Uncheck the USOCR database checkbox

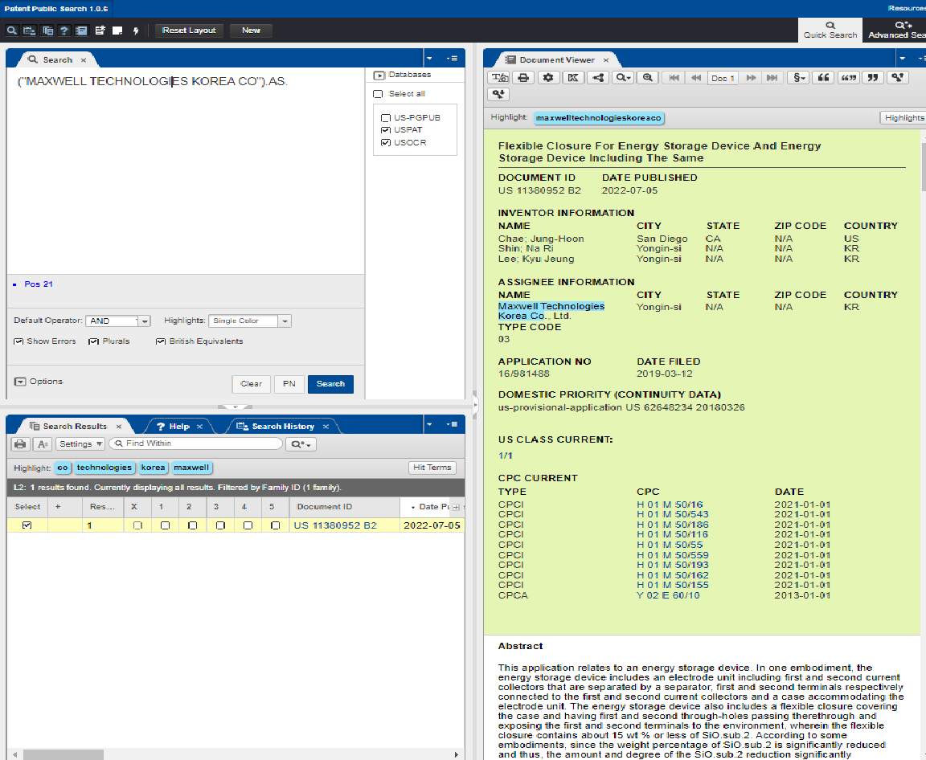[x=386, y=142]
